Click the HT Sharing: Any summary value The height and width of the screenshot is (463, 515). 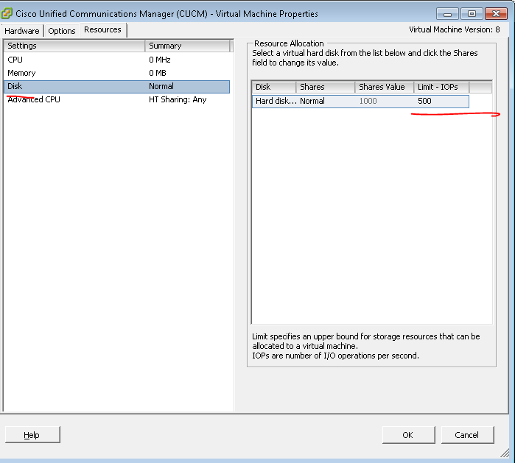click(178, 99)
